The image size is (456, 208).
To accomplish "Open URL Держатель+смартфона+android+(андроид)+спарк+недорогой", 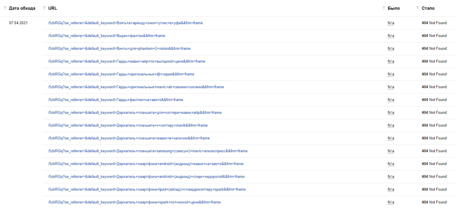I will pos(146,176).
